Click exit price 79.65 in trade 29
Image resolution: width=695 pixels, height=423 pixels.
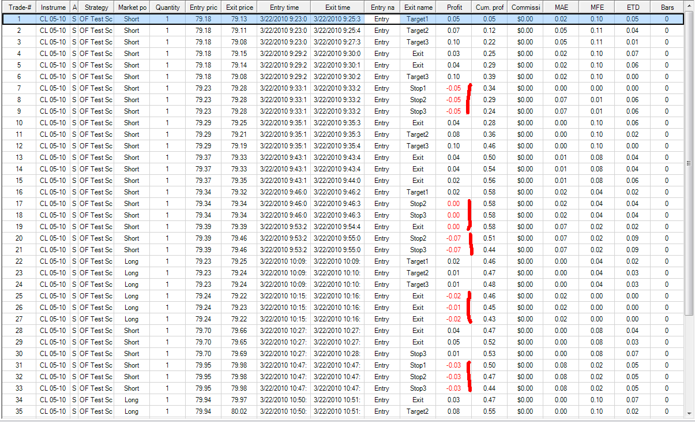pos(239,342)
